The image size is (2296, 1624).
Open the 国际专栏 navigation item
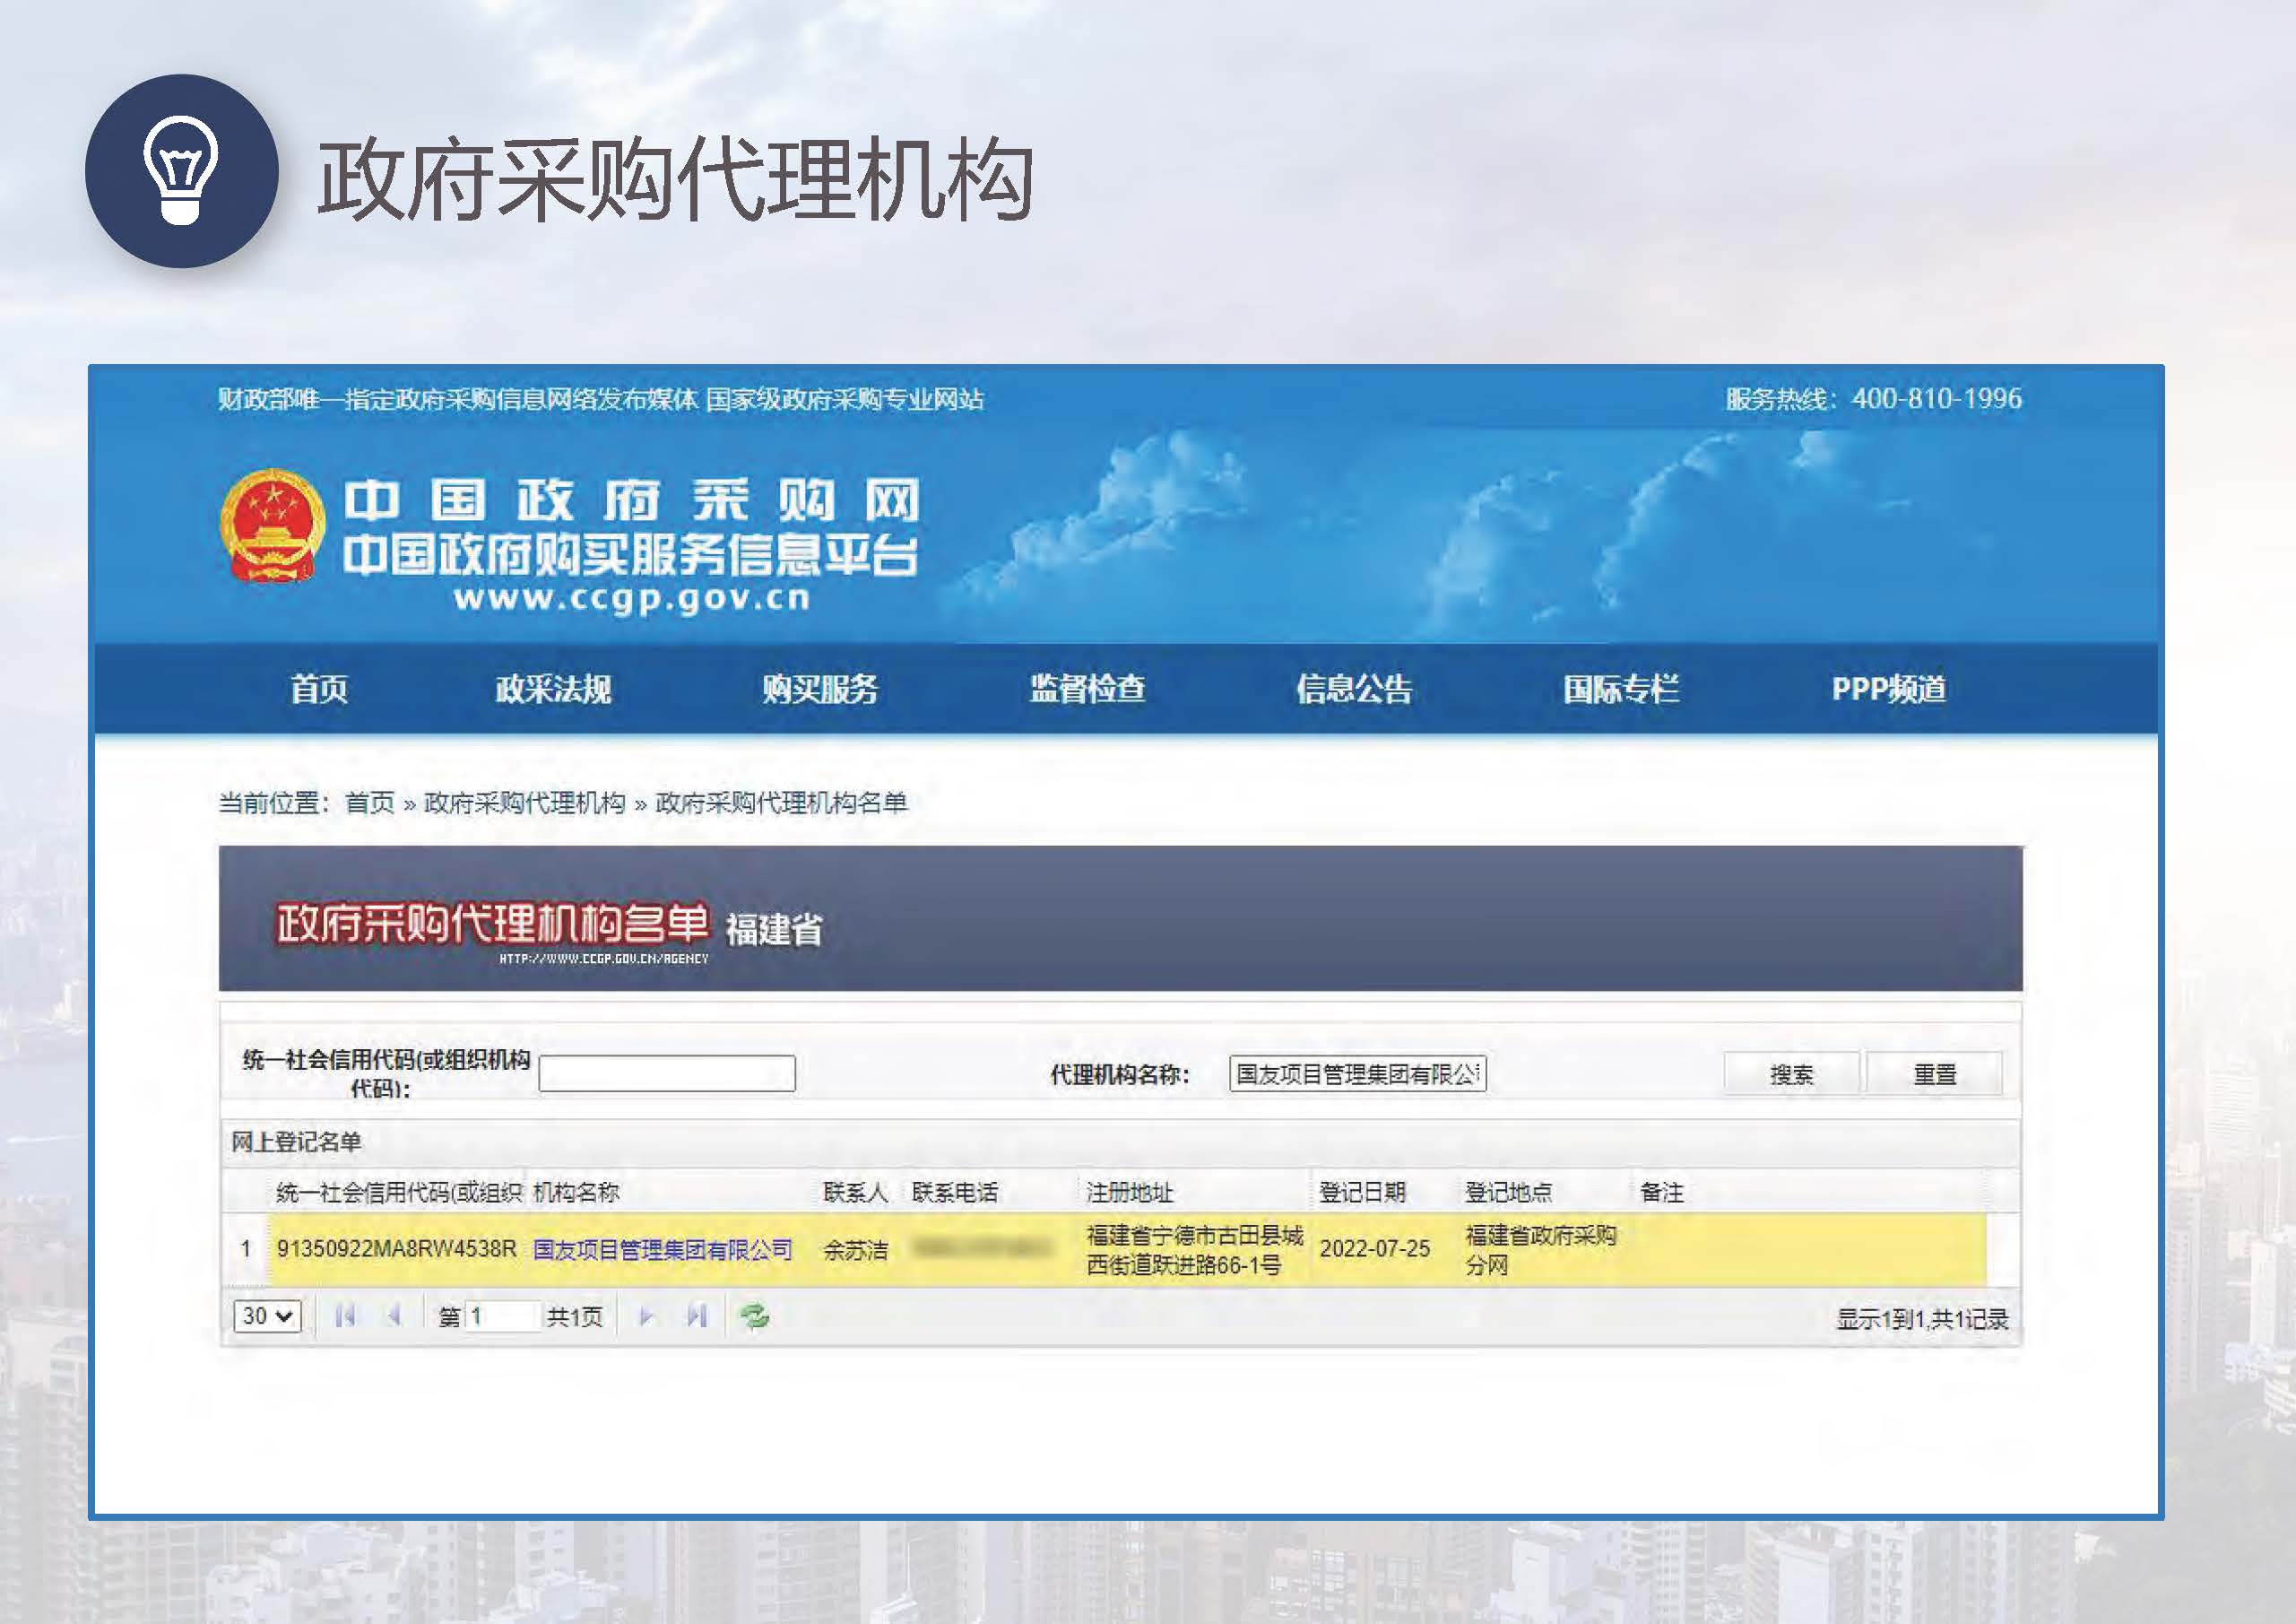[1621, 689]
